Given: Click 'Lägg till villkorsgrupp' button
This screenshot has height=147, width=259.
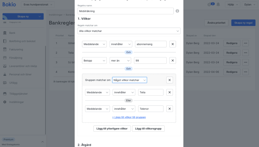Looking at the screenshot, I should point(148,129).
